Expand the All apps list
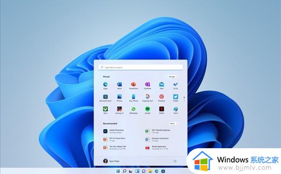 click(173, 76)
